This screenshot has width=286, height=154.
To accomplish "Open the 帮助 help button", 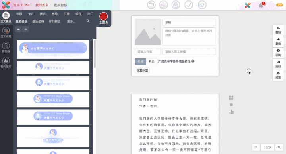I will pyautogui.click(x=278, y=53).
